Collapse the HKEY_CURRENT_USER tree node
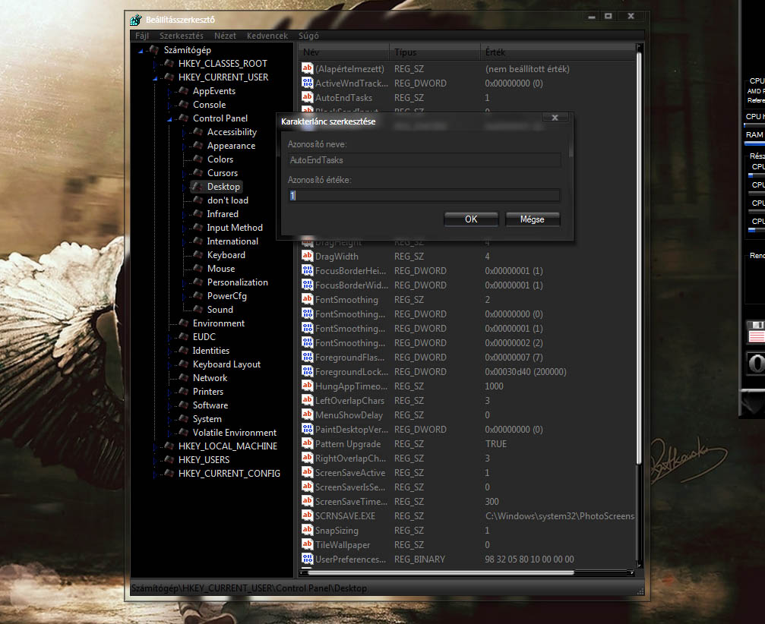 pyautogui.click(x=154, y=77)
